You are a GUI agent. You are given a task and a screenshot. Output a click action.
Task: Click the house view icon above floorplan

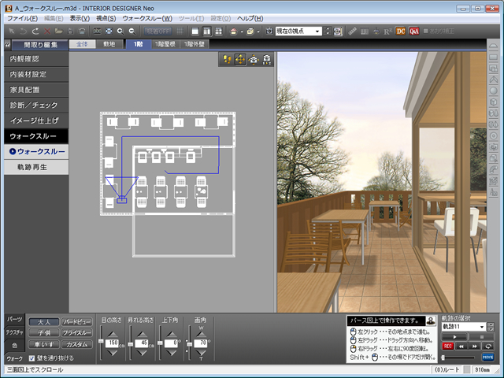click(x=254, y=59)
